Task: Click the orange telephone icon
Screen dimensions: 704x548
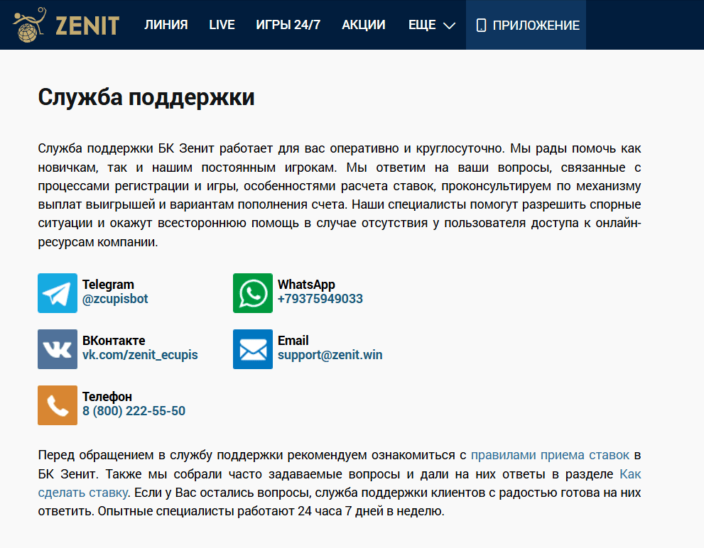Action: tap(57, 405)
